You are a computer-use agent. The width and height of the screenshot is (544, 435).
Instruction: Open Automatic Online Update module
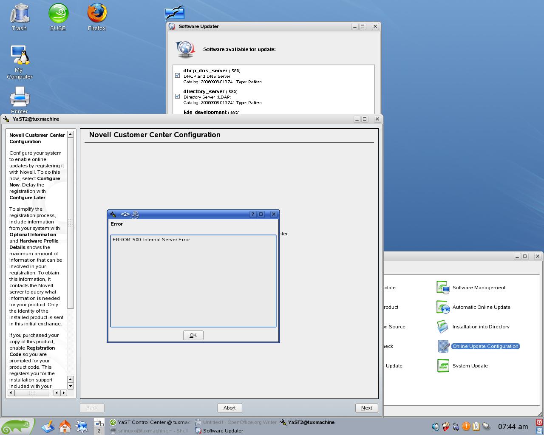[x=473, y=307]
